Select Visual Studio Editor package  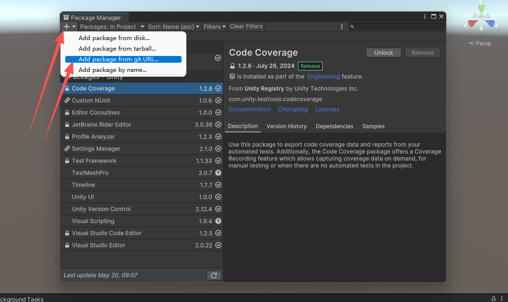(x=141, y=245)
